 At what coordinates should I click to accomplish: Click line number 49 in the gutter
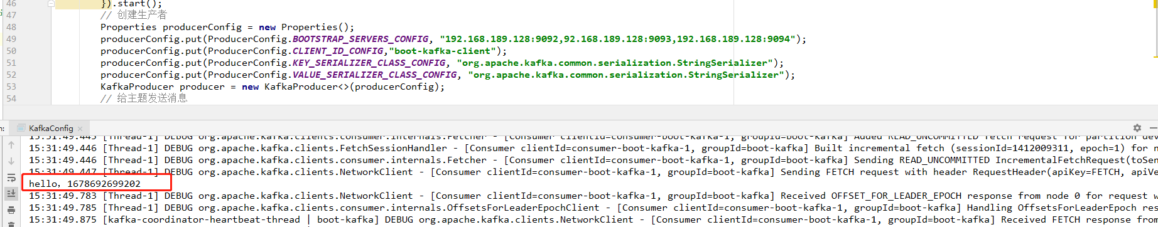coord(11,39)
